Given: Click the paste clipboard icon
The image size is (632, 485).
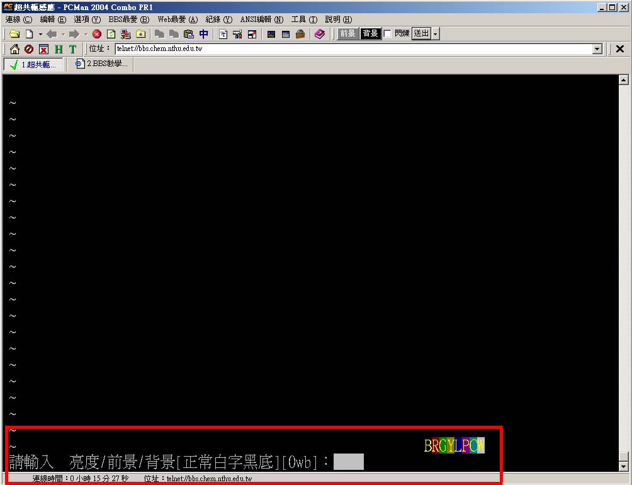Looking at the screenshot, I should 188,34.
